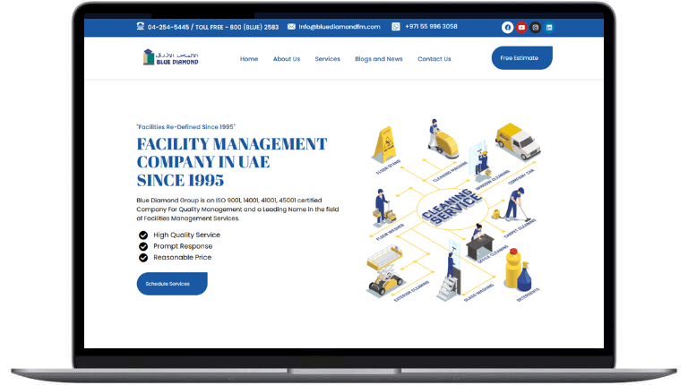The image size is (688, 385).
Task: Click the cleaning machine operator illustration
Action: tap(443, 139)
